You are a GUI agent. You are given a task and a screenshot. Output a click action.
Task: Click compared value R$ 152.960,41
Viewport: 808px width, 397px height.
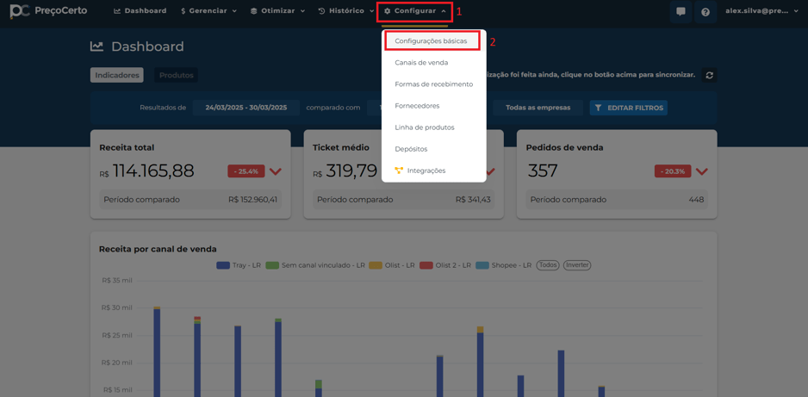click(255, 200)
